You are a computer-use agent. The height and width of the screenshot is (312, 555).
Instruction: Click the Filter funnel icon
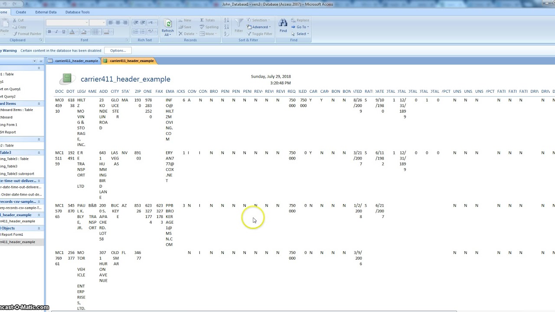point(239,23)
